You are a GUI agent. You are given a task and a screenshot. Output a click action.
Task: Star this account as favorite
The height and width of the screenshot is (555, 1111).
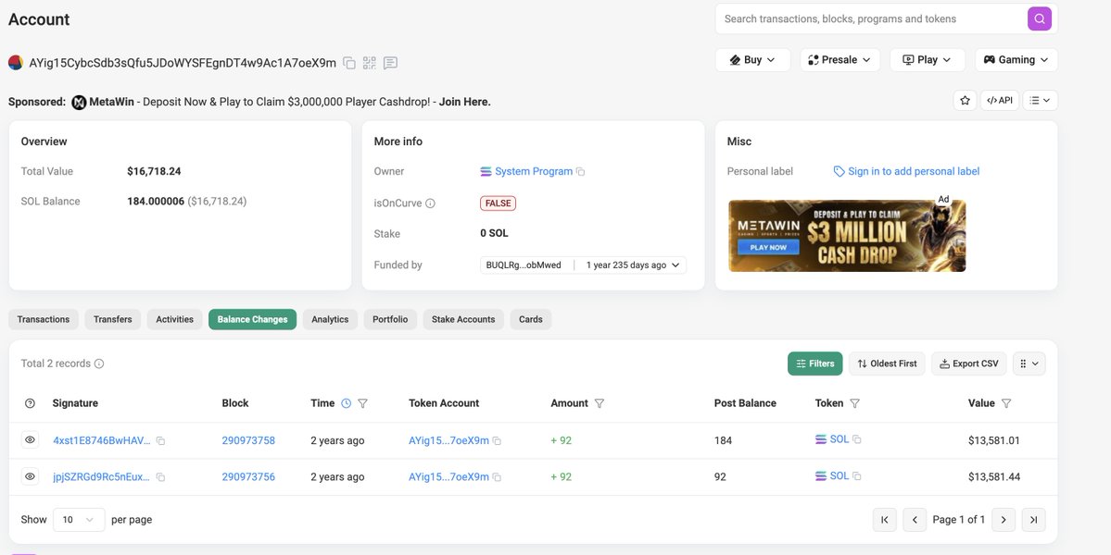click(x=965, y=101)
